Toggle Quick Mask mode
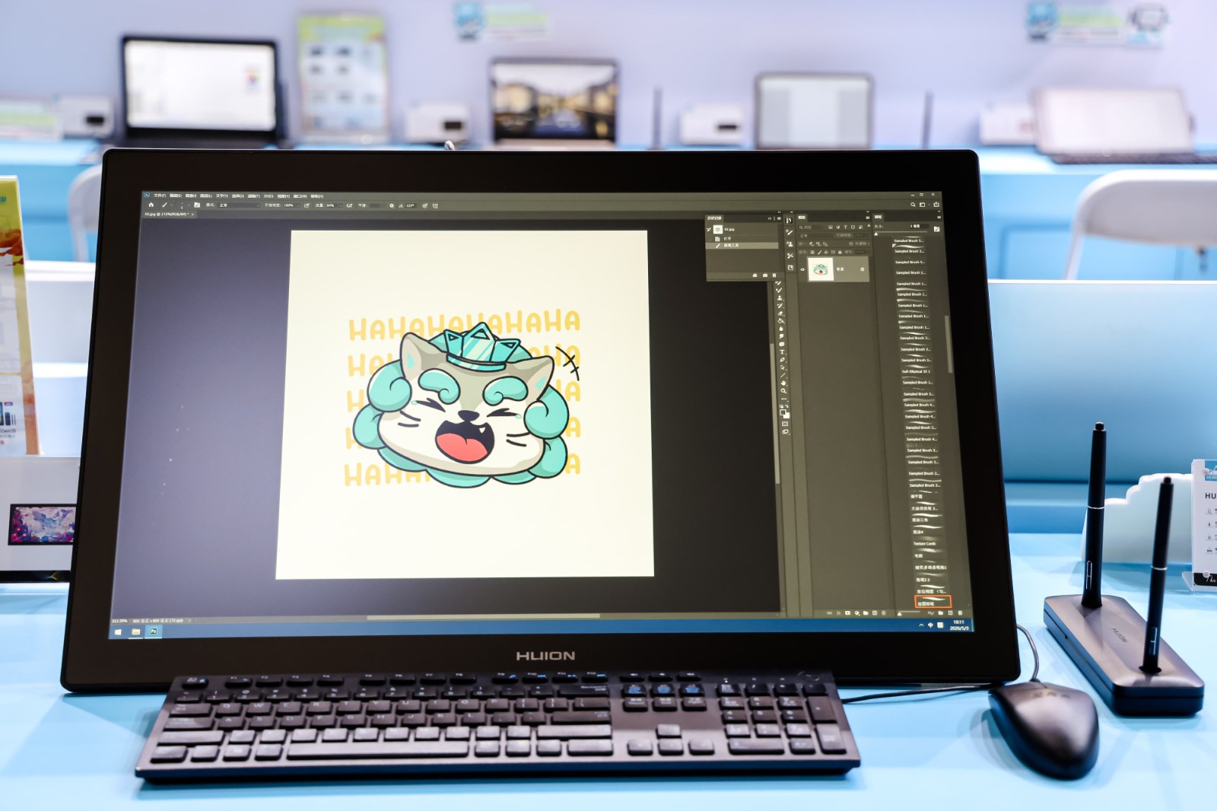 (786, 424)
